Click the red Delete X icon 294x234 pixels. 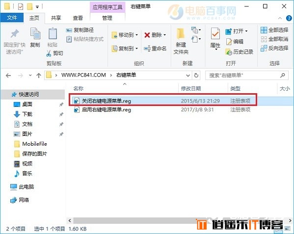(x=147, y=35)
